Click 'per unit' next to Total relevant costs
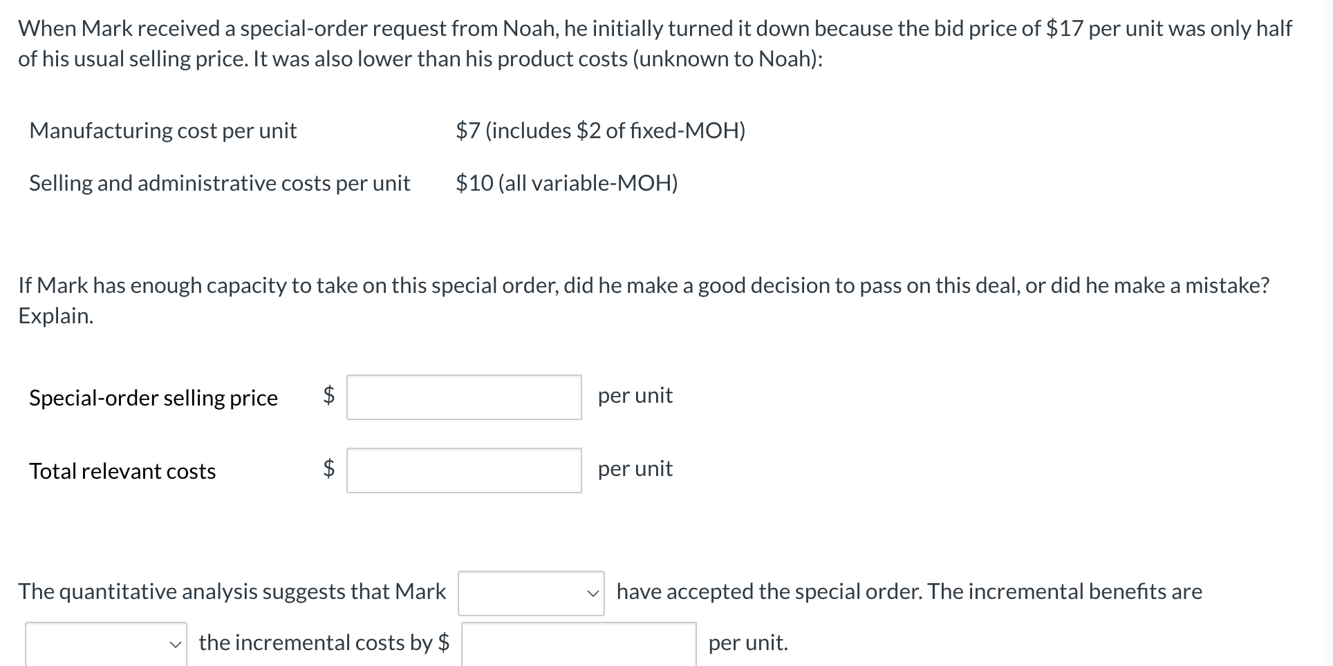This screenshot has height=666, width=1333. (x=635, y=469)
